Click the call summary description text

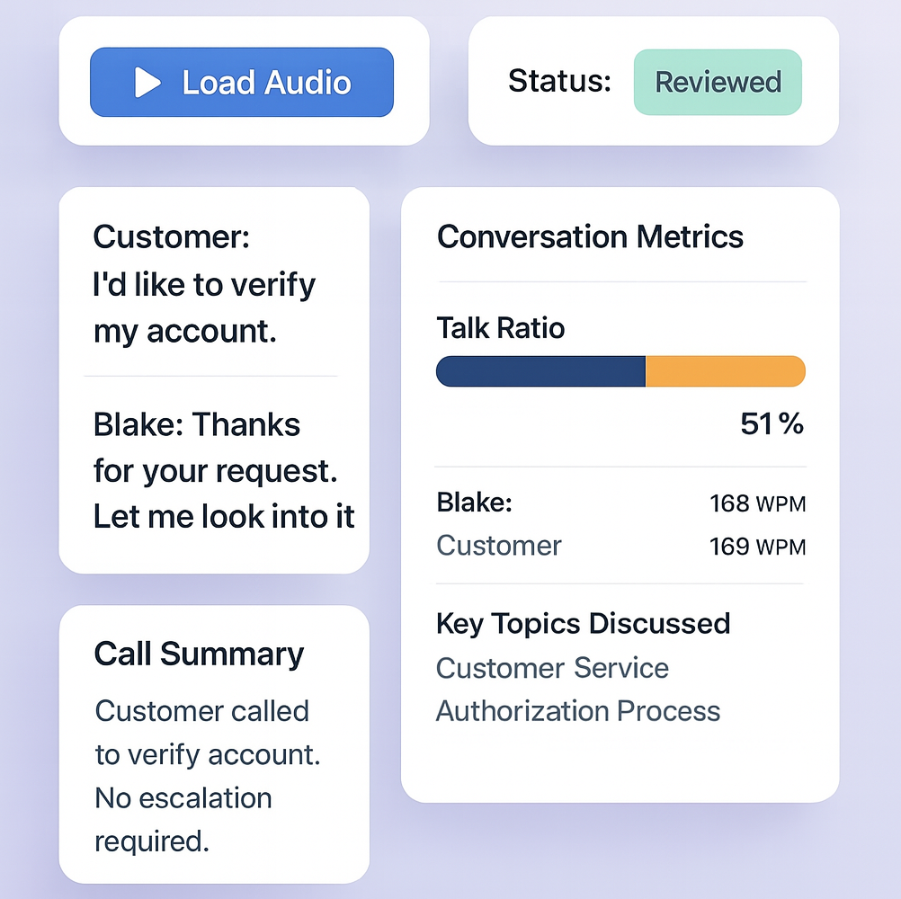[x=208, y=776]
